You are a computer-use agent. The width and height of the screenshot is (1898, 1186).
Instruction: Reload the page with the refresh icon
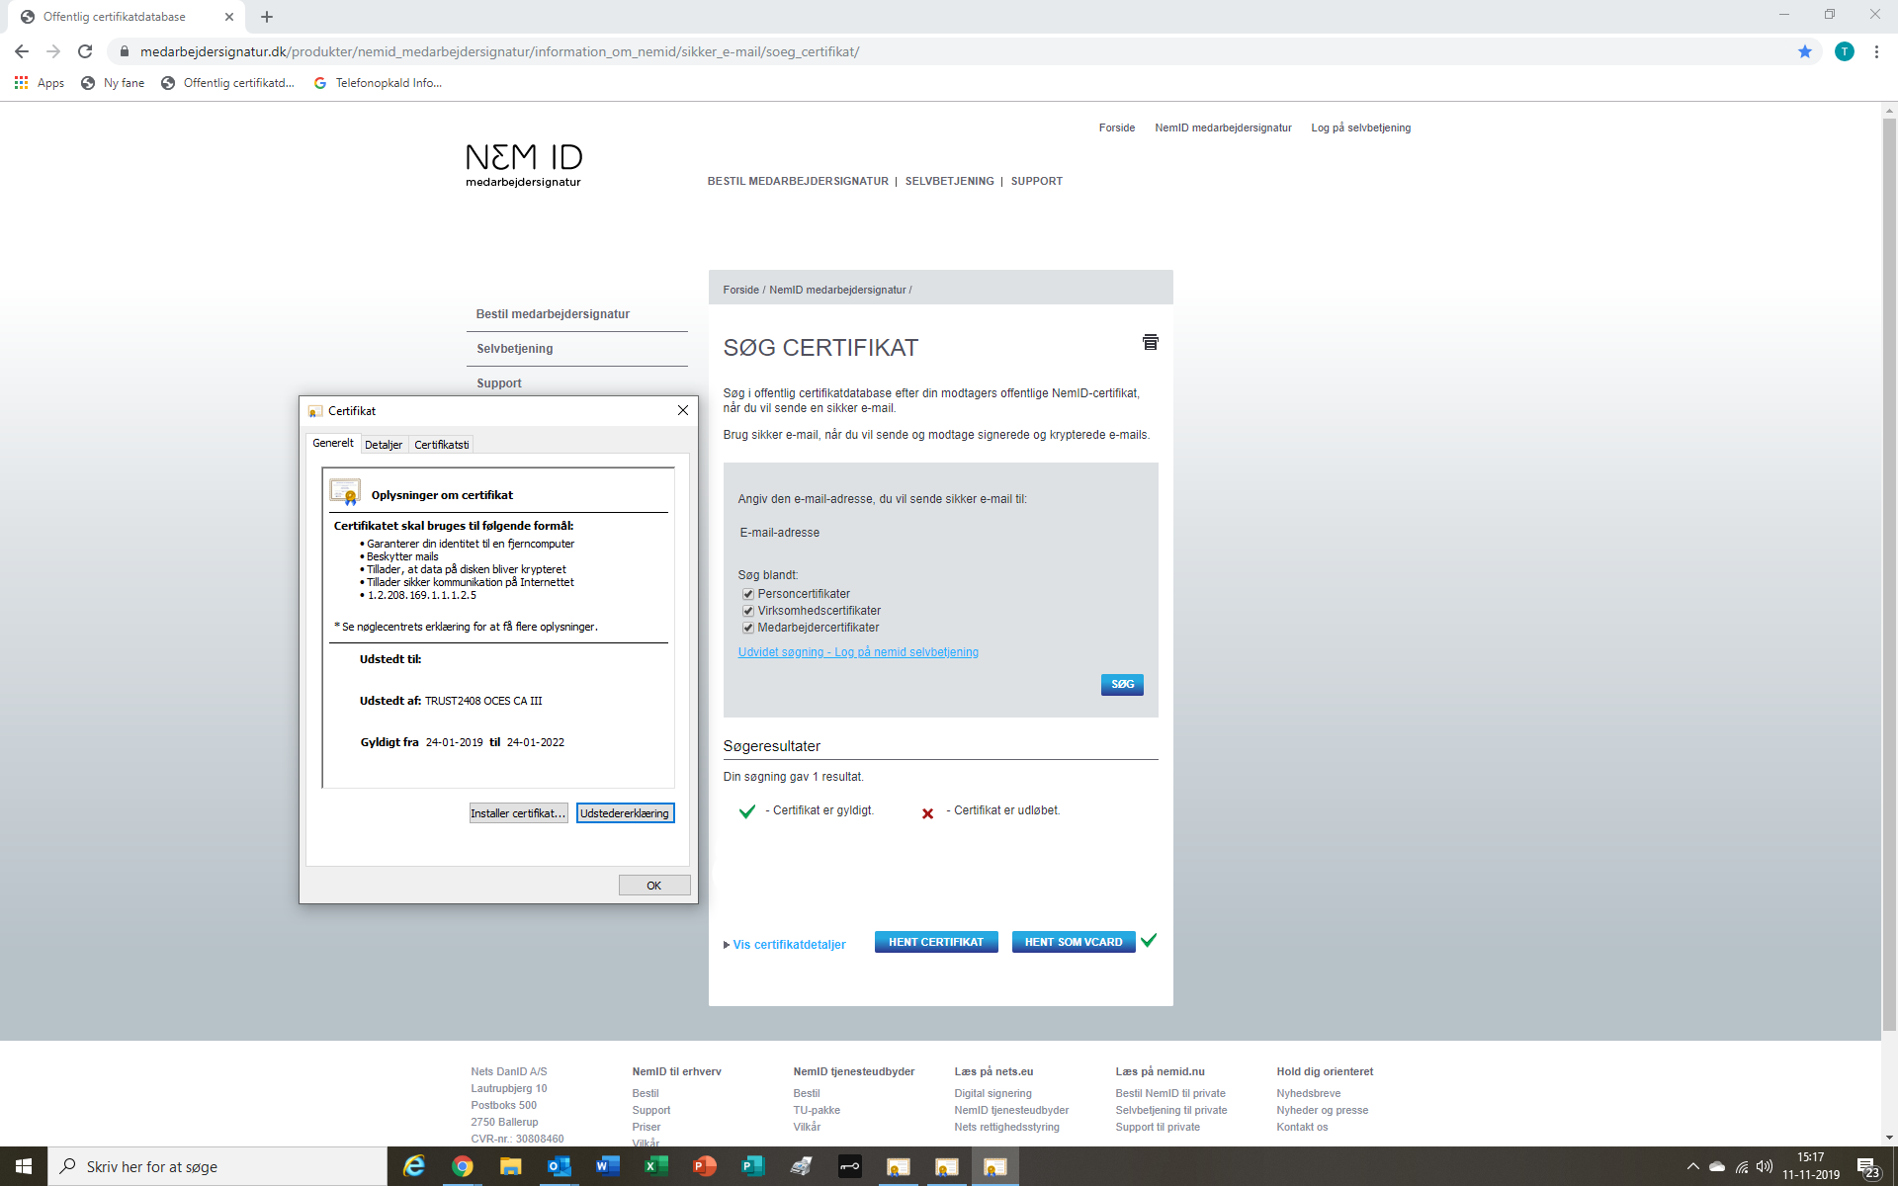point(85,51)
